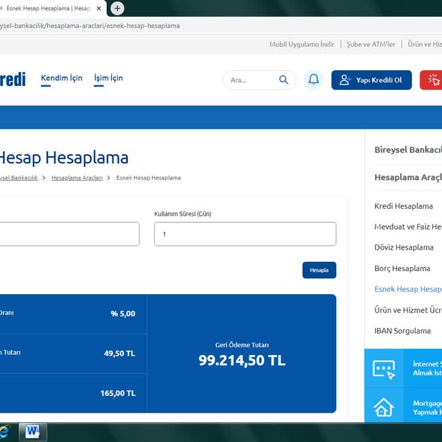Click the 99.214,50 TL repayment amount
The width and height of the screenshot is (442, 442).
(242, 360)
